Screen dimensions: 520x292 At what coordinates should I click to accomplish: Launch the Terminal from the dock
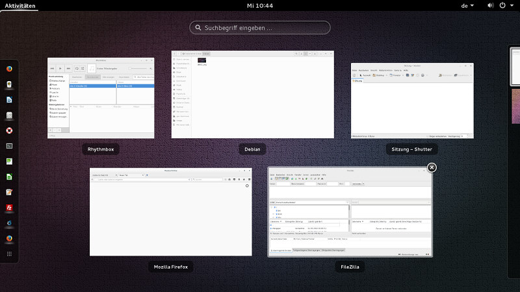(9, 146)
